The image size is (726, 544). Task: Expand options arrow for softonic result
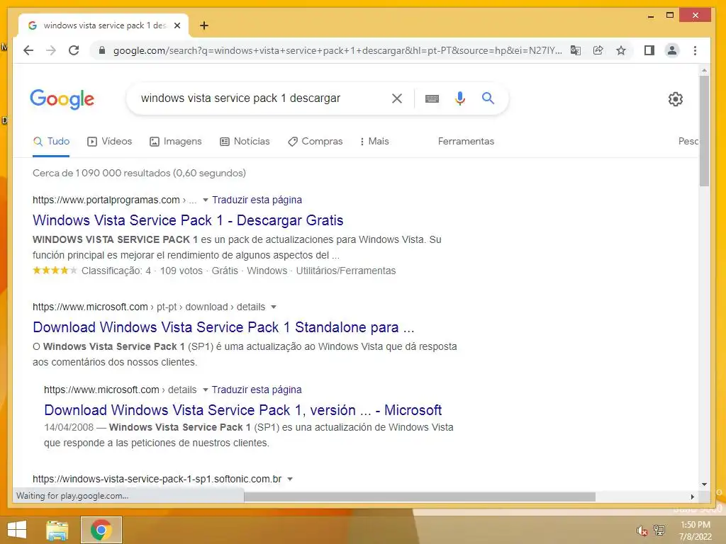point(290,480)
